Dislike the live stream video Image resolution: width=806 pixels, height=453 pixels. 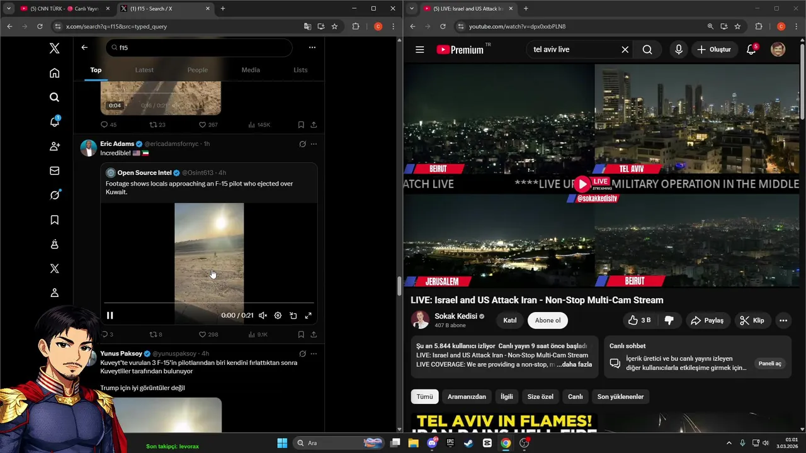(669, 320)
